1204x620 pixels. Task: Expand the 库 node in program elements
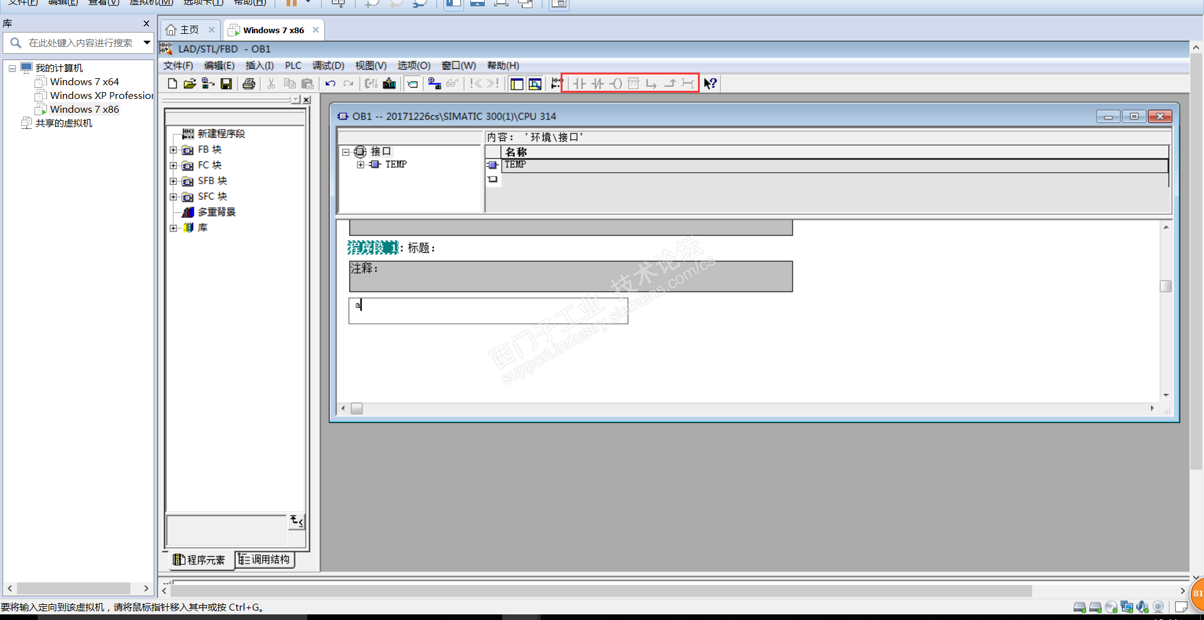pyautogui.click(x=174, y=228)
